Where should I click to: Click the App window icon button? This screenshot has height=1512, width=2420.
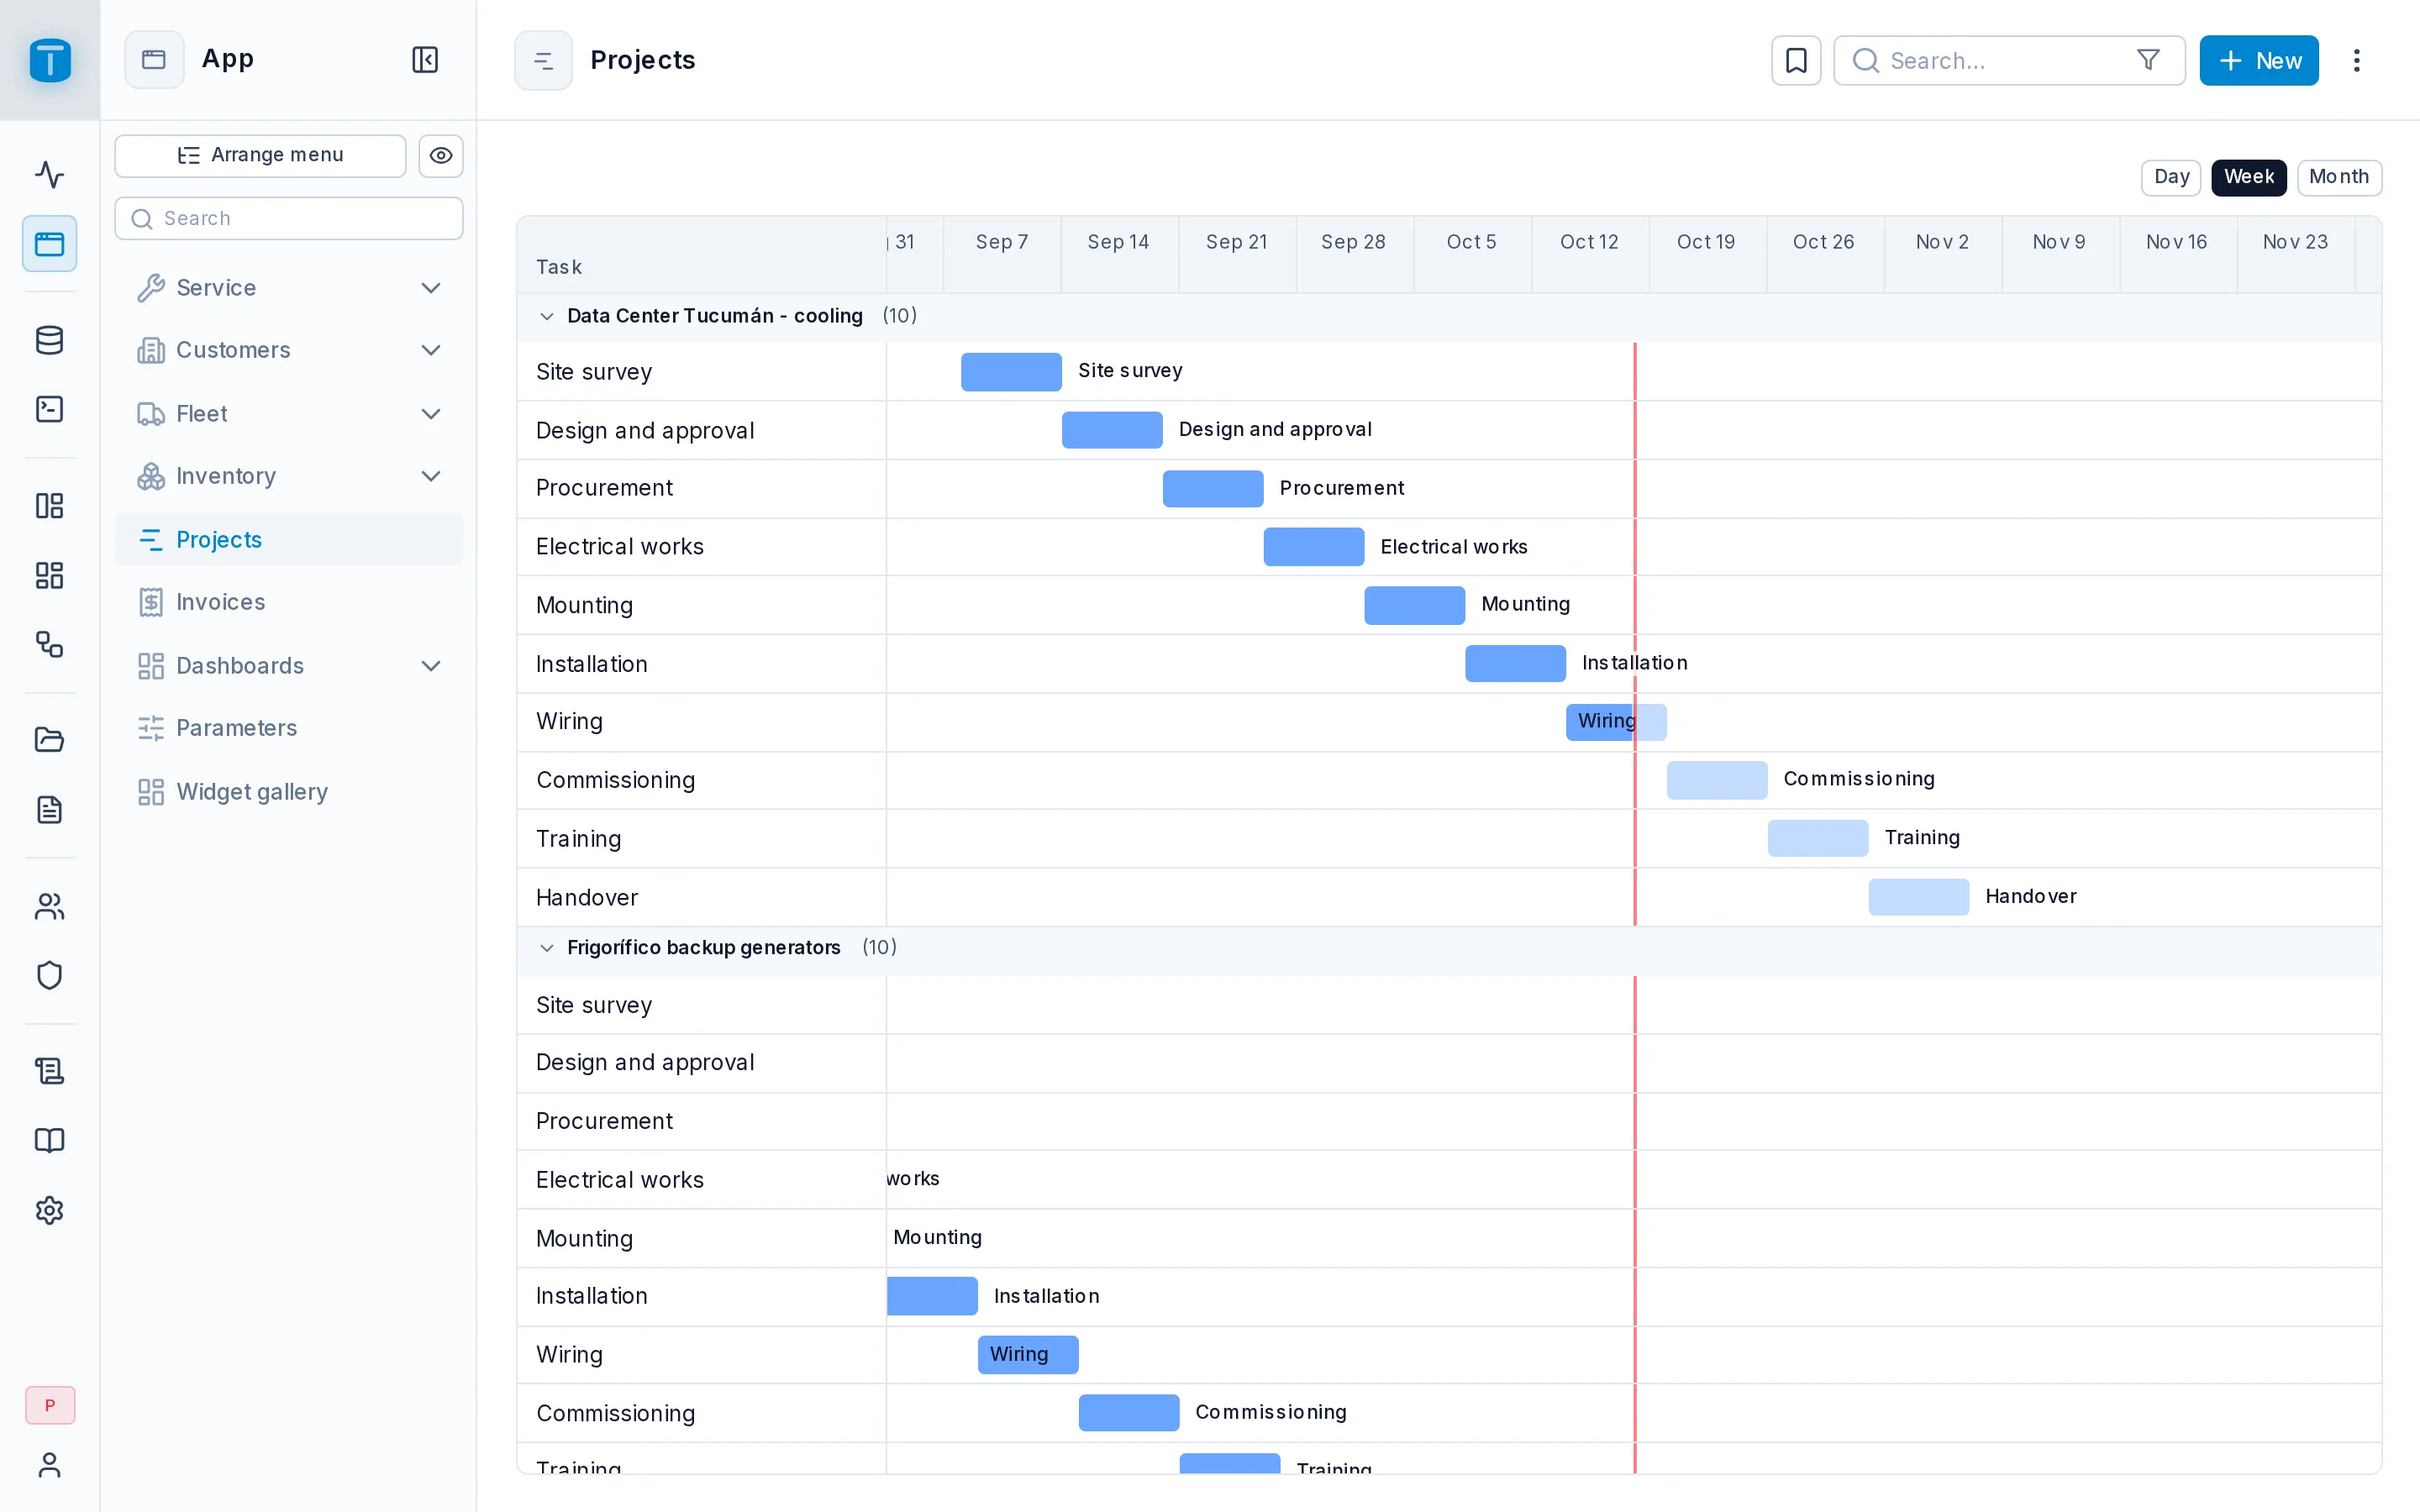click(154, 60)
